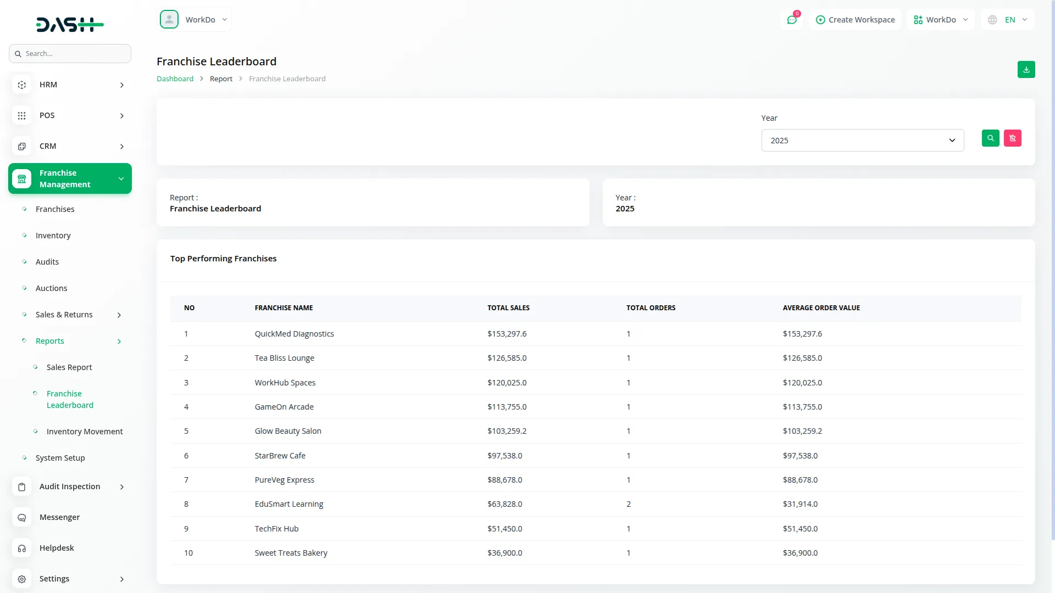
Task: Click the HRM sidebar icon
Action: click(x=22, y=85)
